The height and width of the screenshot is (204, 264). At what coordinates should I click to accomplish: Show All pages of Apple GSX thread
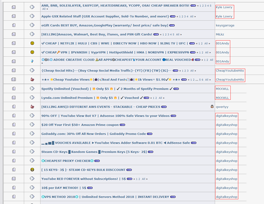point(192,17)
